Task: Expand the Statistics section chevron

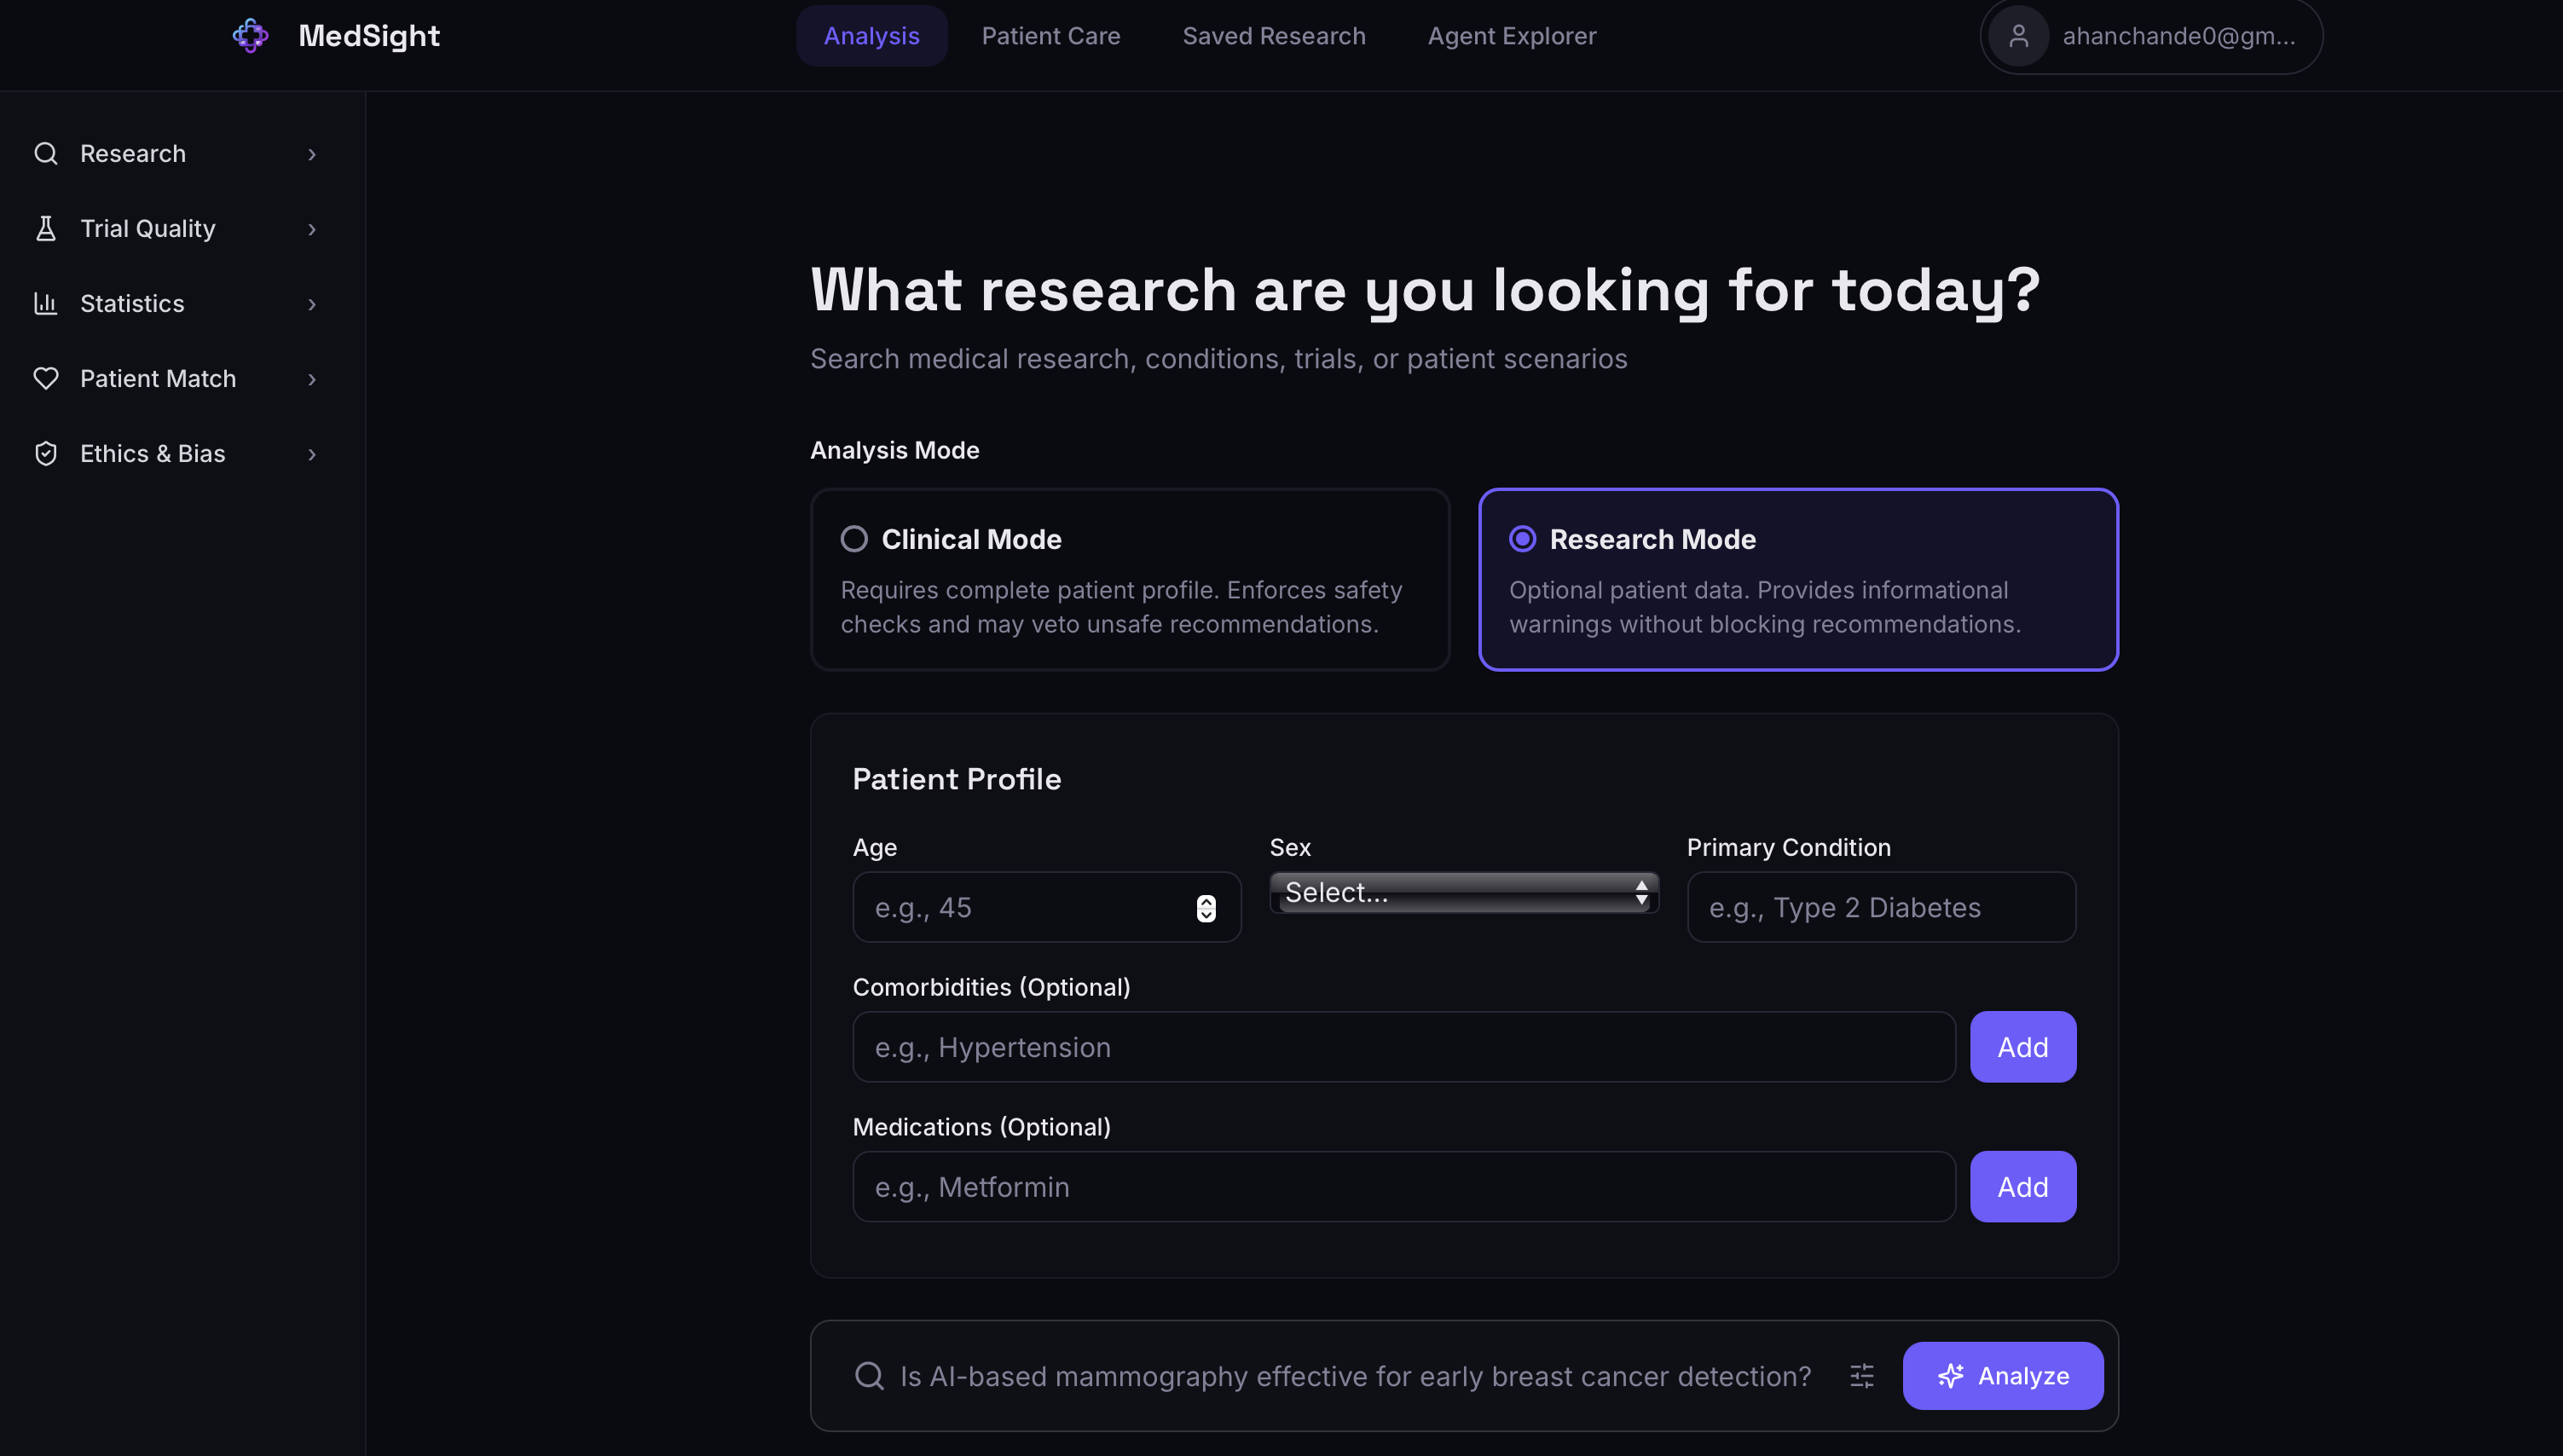Action: pyautogui.click(x=312, y=305)
